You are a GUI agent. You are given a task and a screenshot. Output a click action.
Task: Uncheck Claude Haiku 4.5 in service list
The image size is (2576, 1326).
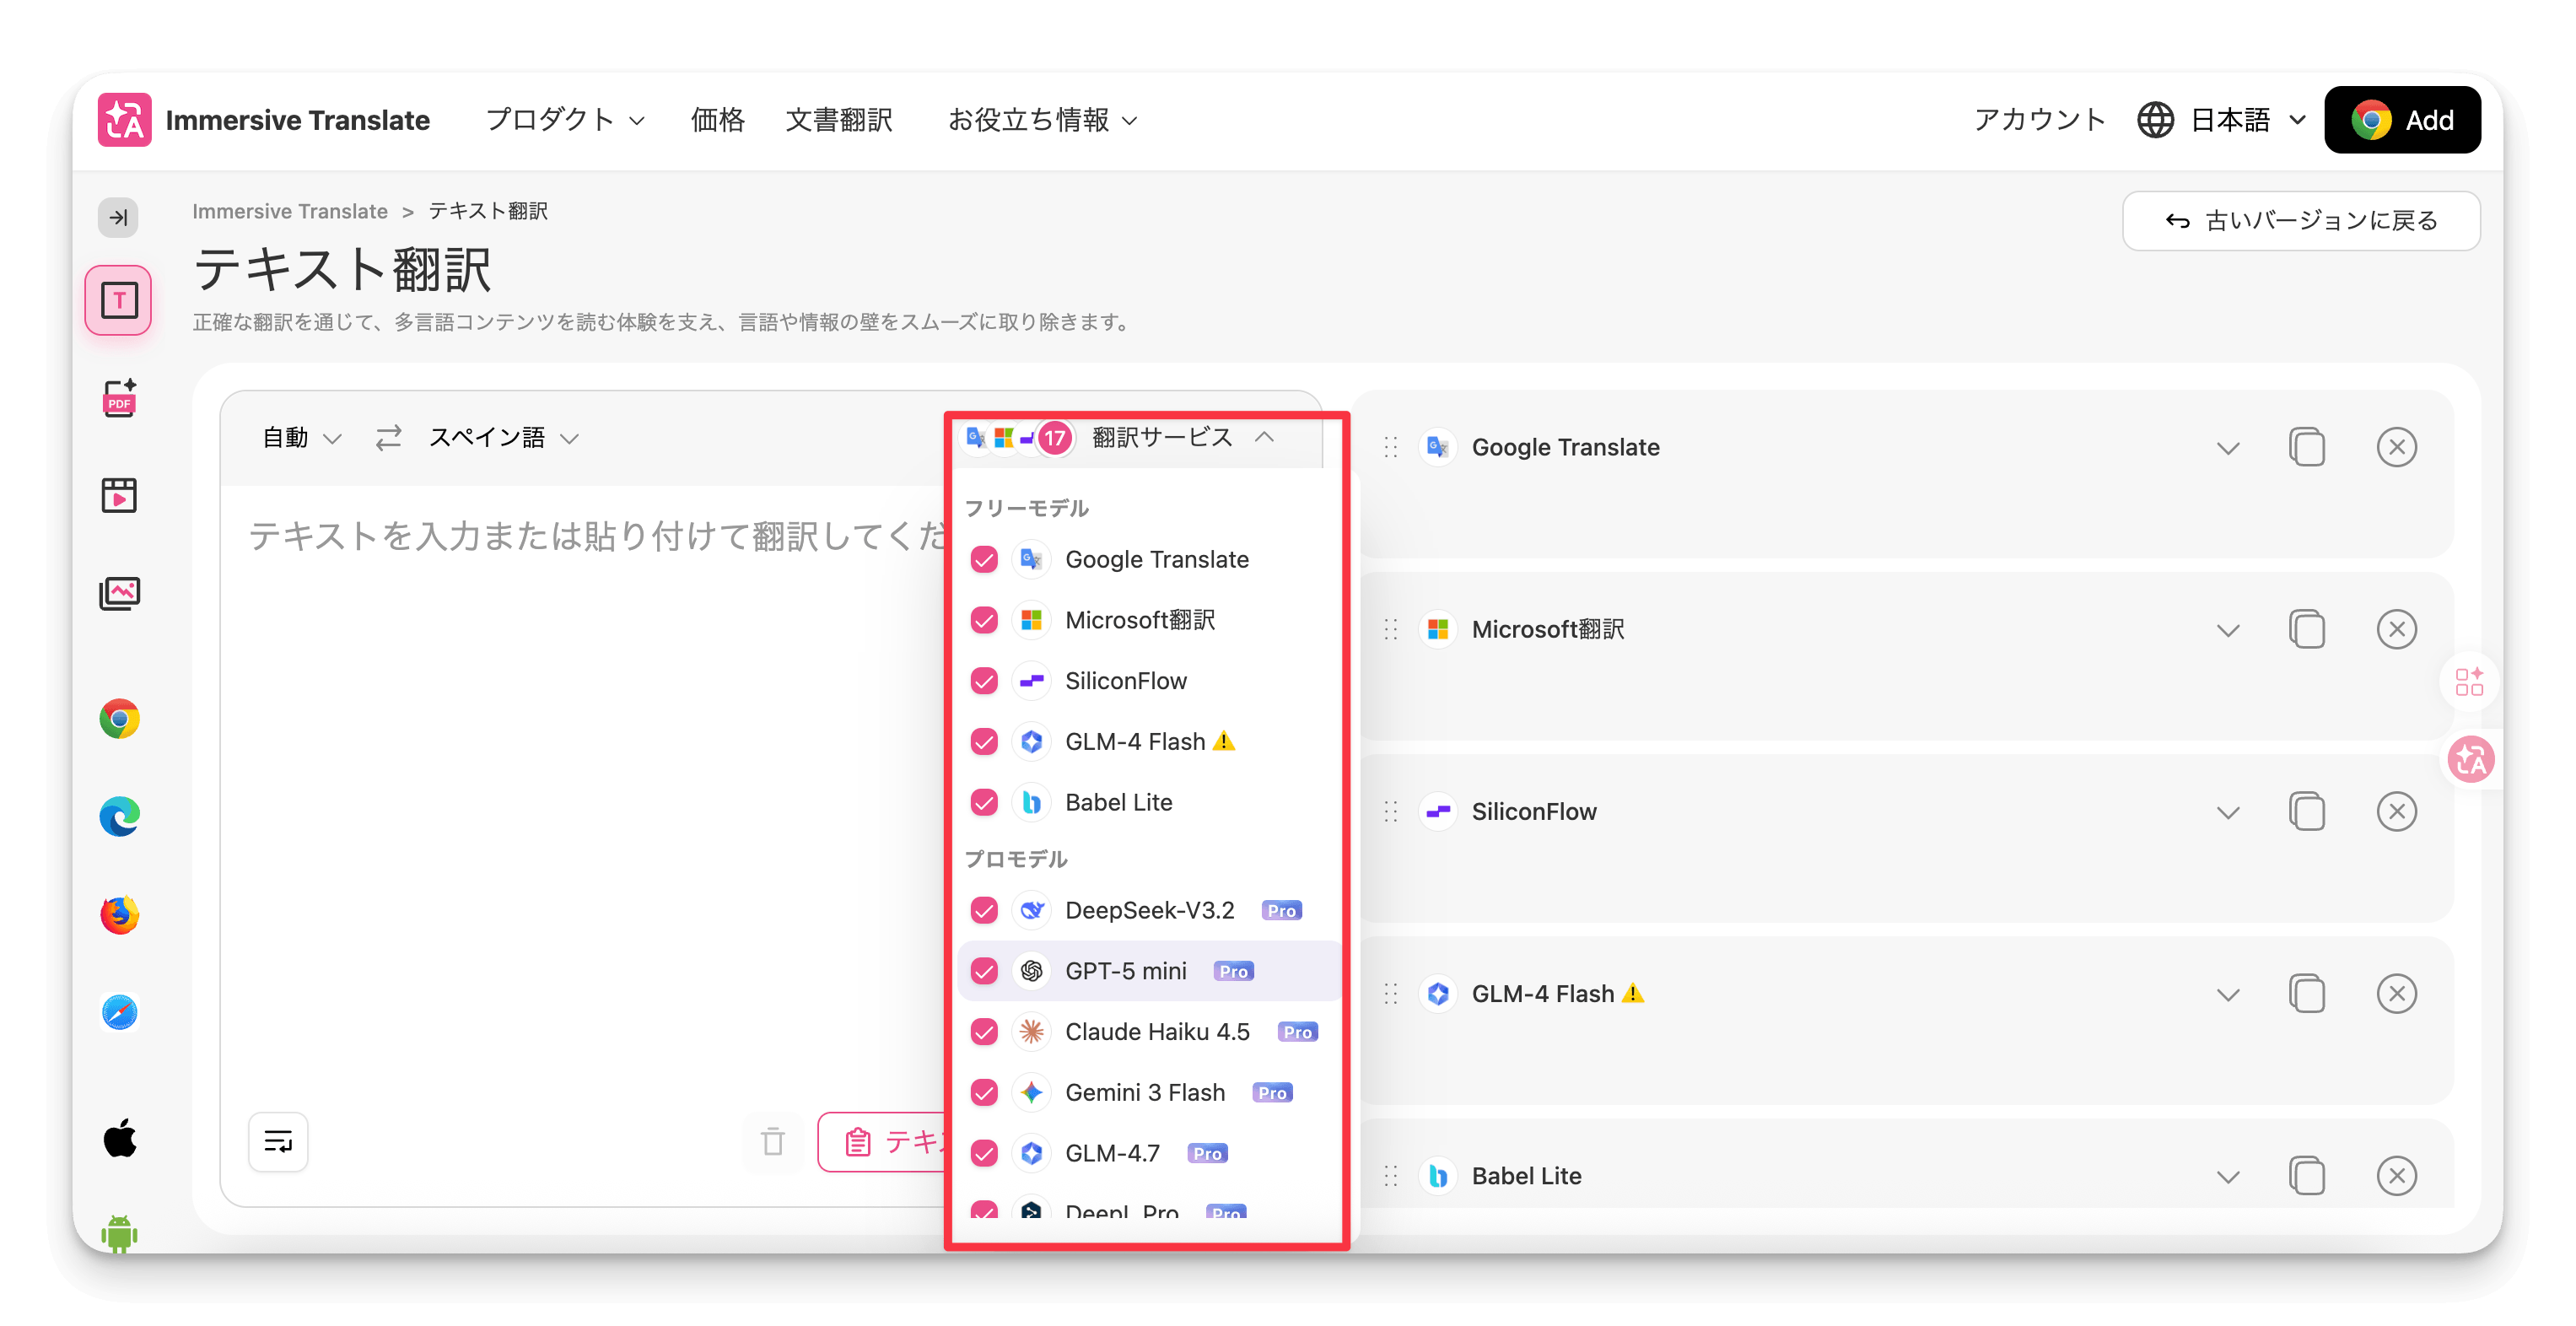(x=984, y=1032)
